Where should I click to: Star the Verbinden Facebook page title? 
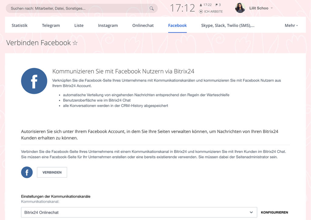(x=75, y=43)
